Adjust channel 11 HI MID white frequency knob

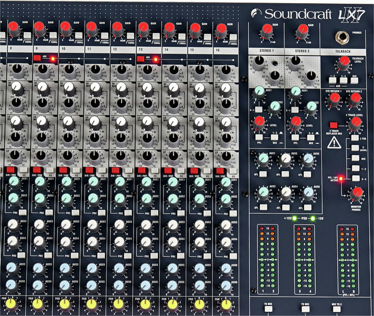(95, 88)
